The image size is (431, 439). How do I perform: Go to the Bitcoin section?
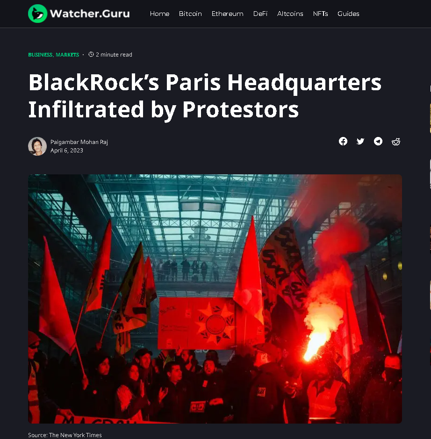(x=190, y=14)
